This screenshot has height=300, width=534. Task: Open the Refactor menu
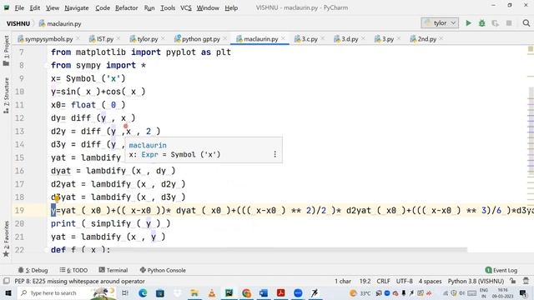[x=126, y=7]
